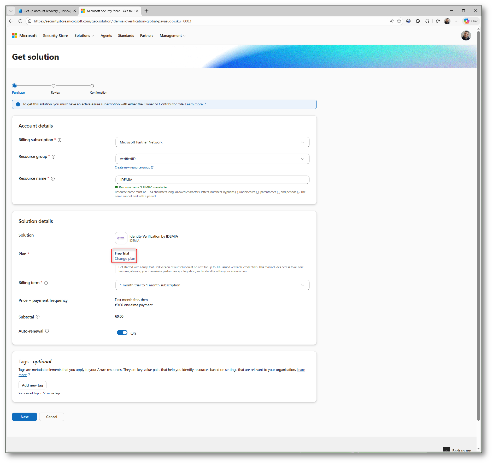This screenshot has width=493, height=464.
Task: Expand the Billing subscription dropdown
Action: click(x=212, y=142)
